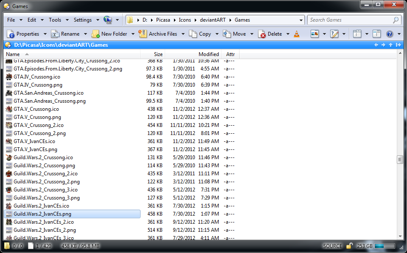
Task: Select the highlighted Guild.Wars.2_IvanCEs.png row
Action: (x=72, y=214)
